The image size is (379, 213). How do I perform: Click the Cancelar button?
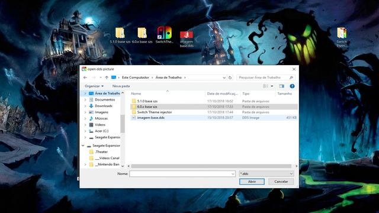(281, 182)
